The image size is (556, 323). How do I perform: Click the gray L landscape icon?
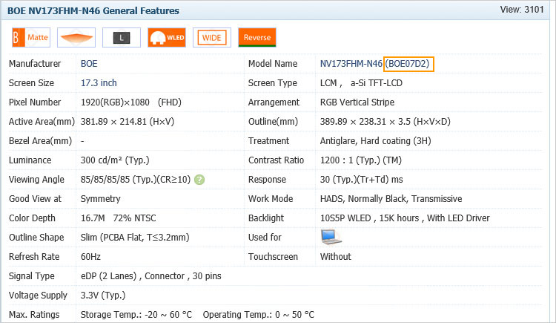click(x=121, y=37)
